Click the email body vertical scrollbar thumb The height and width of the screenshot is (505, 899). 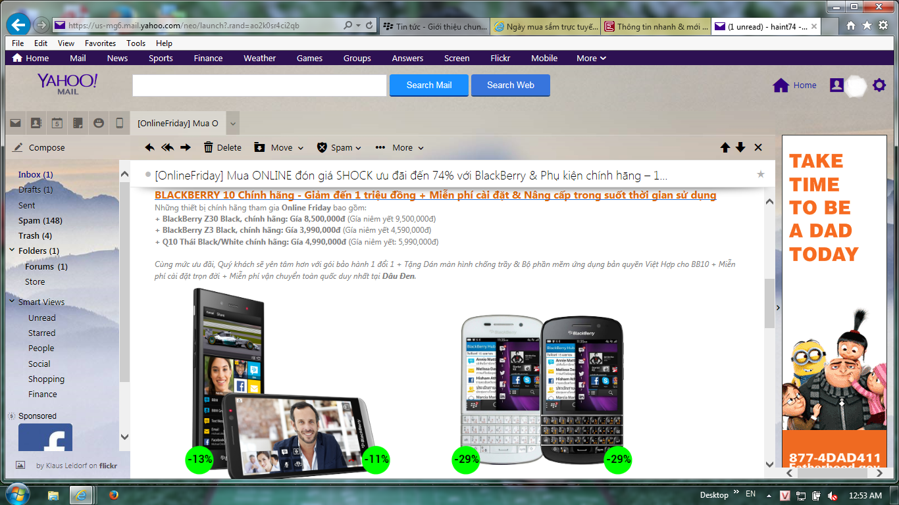click(x=769, y=302)
